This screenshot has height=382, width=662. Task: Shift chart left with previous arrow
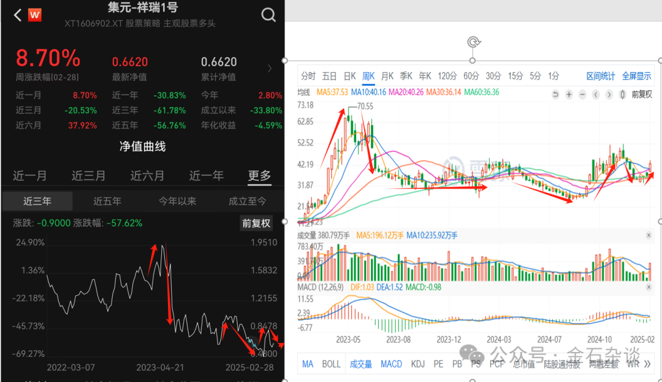(596, 94)
